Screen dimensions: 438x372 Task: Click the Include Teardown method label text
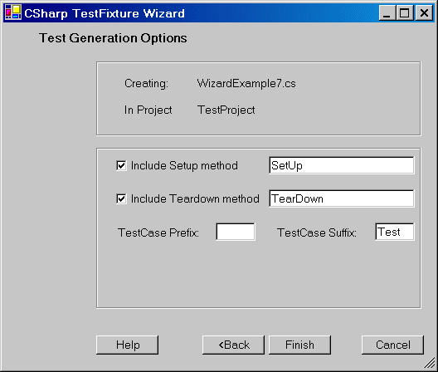tap(195, 198)
